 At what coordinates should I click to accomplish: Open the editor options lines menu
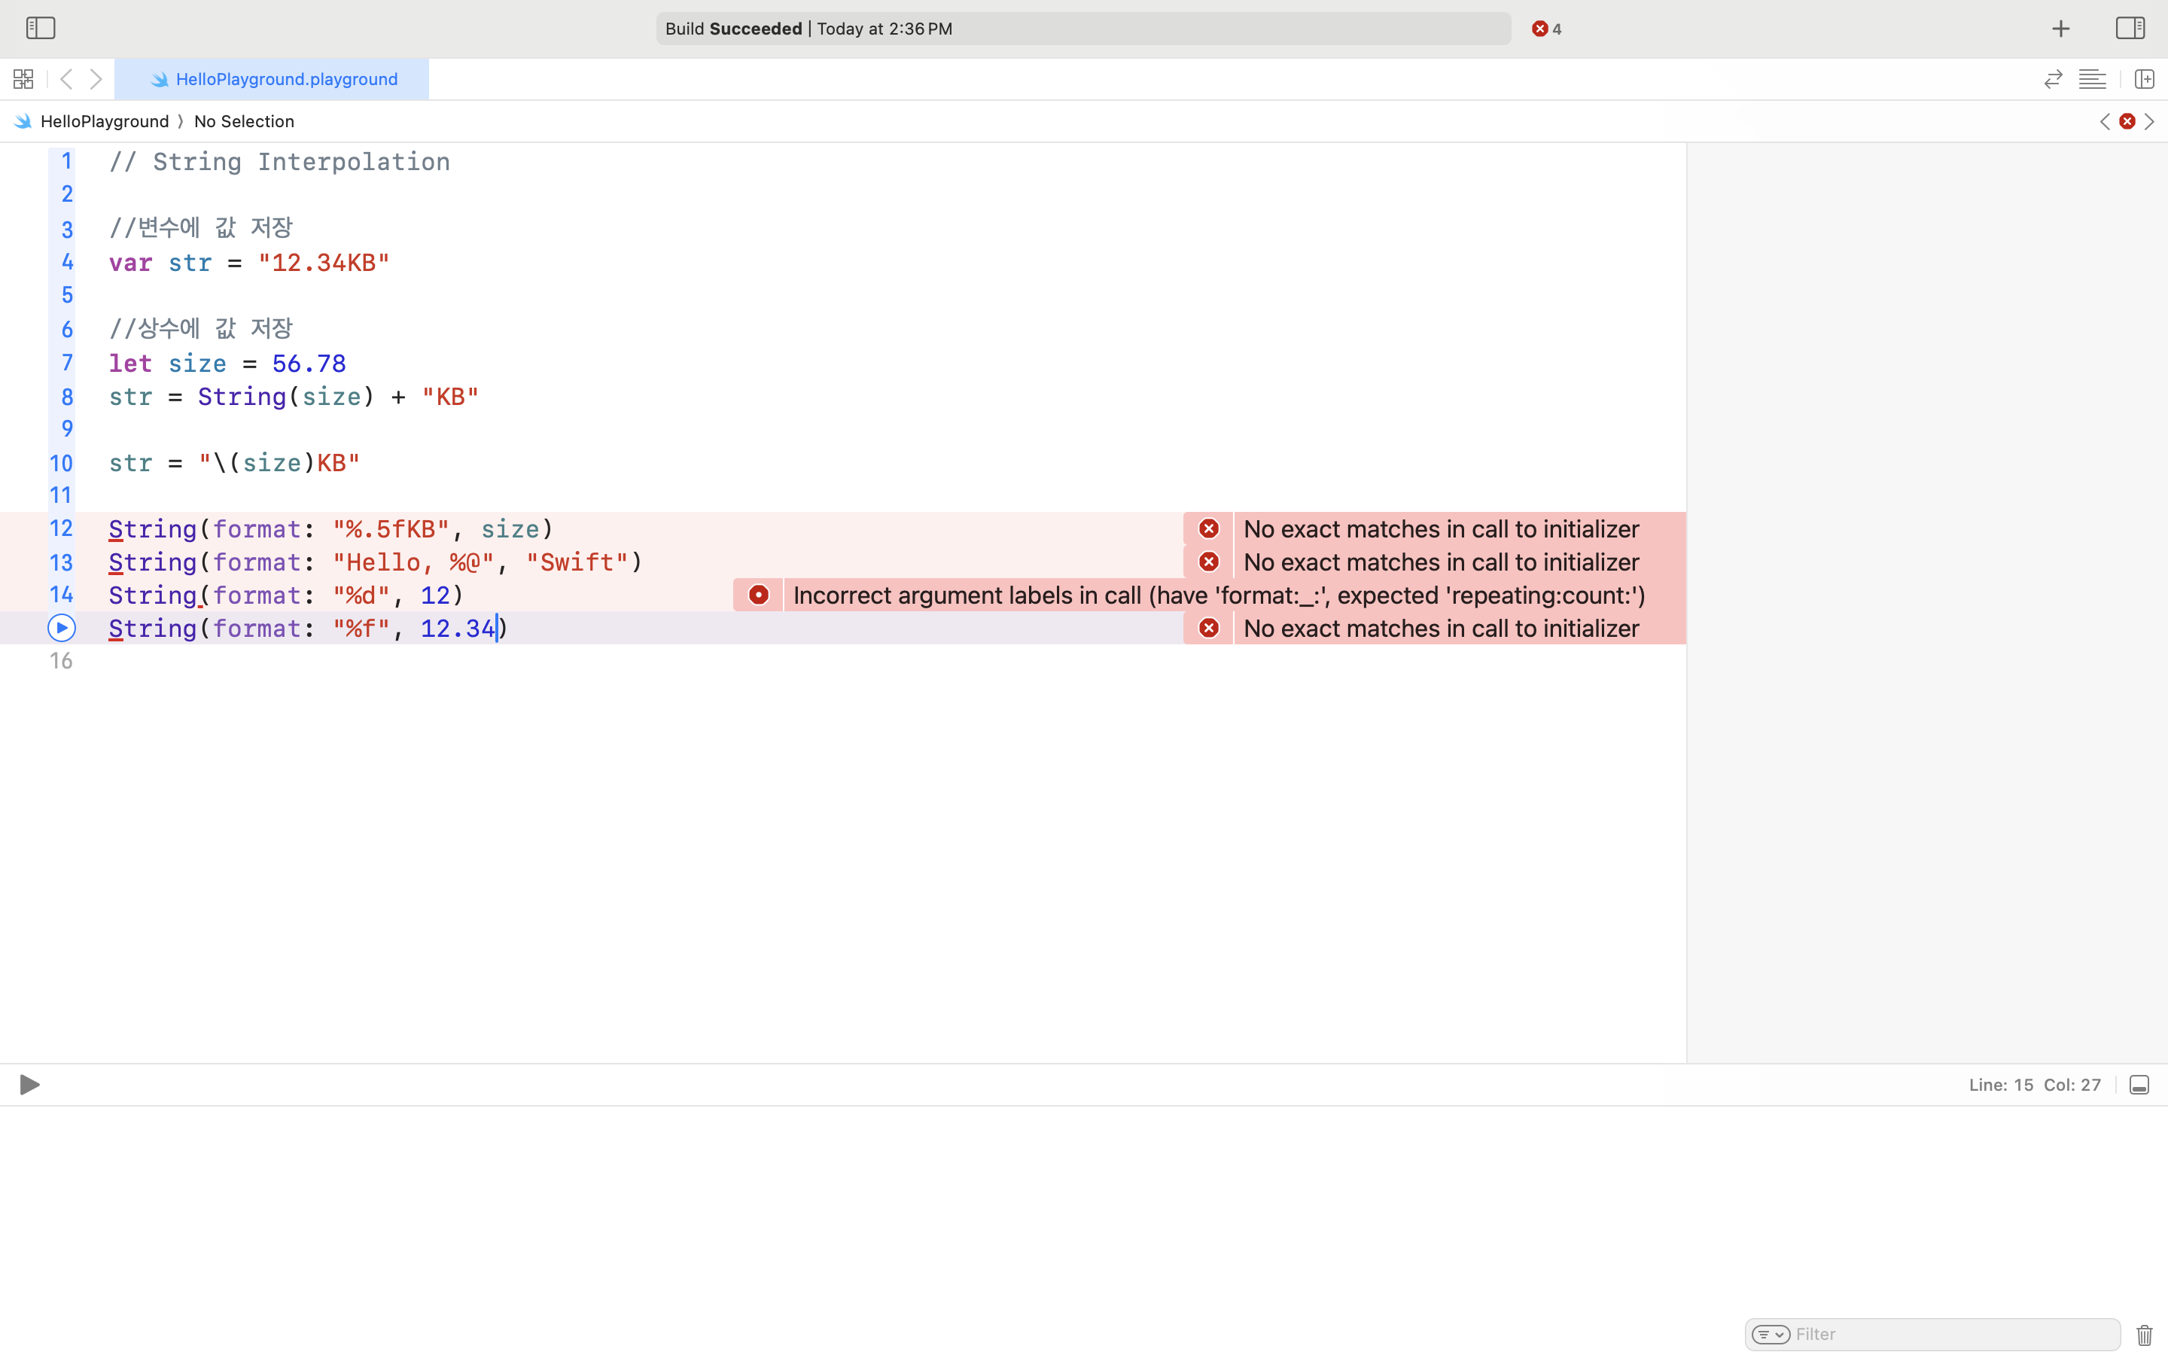(2092, 79)
